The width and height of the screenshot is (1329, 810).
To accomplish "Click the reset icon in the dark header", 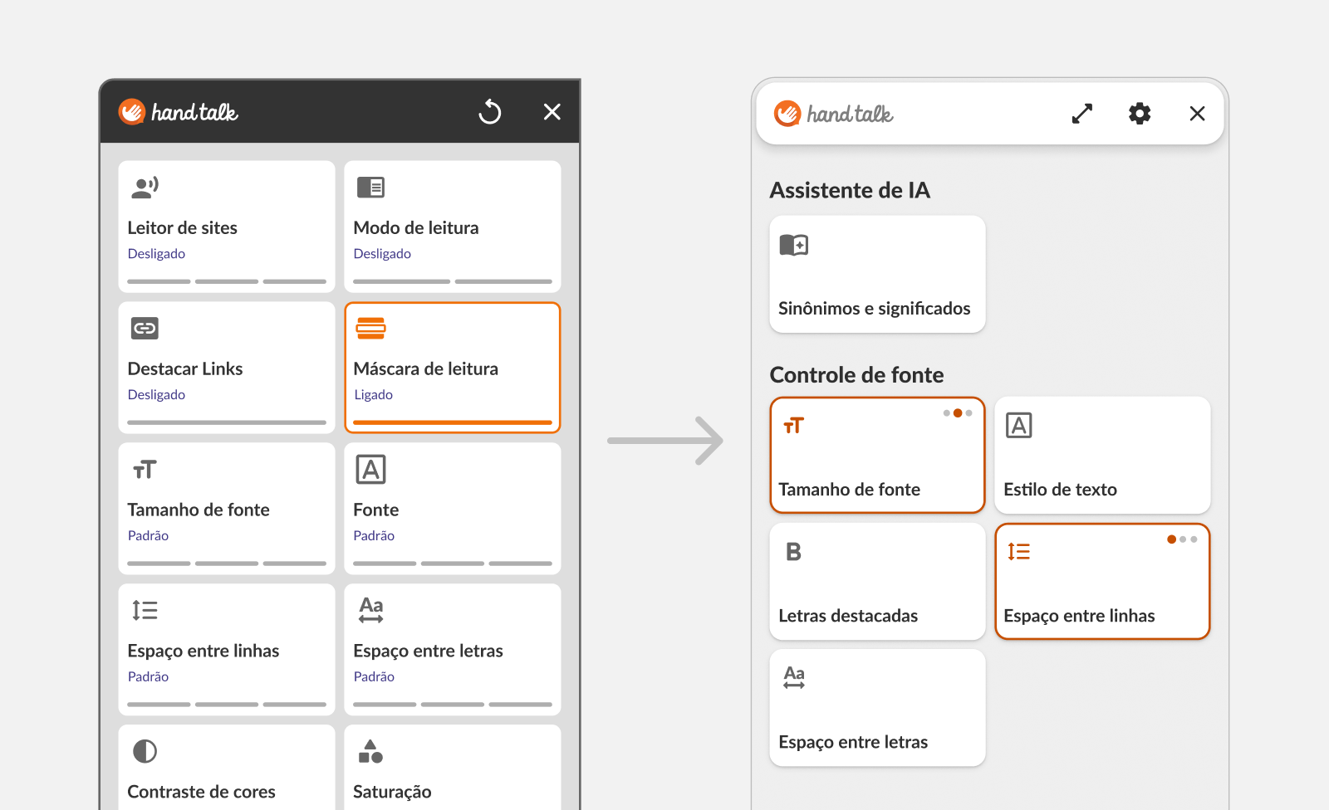I will [490, 111].
